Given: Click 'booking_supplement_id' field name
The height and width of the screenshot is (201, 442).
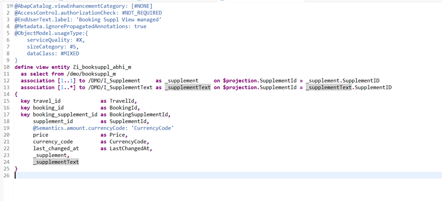Looking at the screenshot, I should (65, 115).
